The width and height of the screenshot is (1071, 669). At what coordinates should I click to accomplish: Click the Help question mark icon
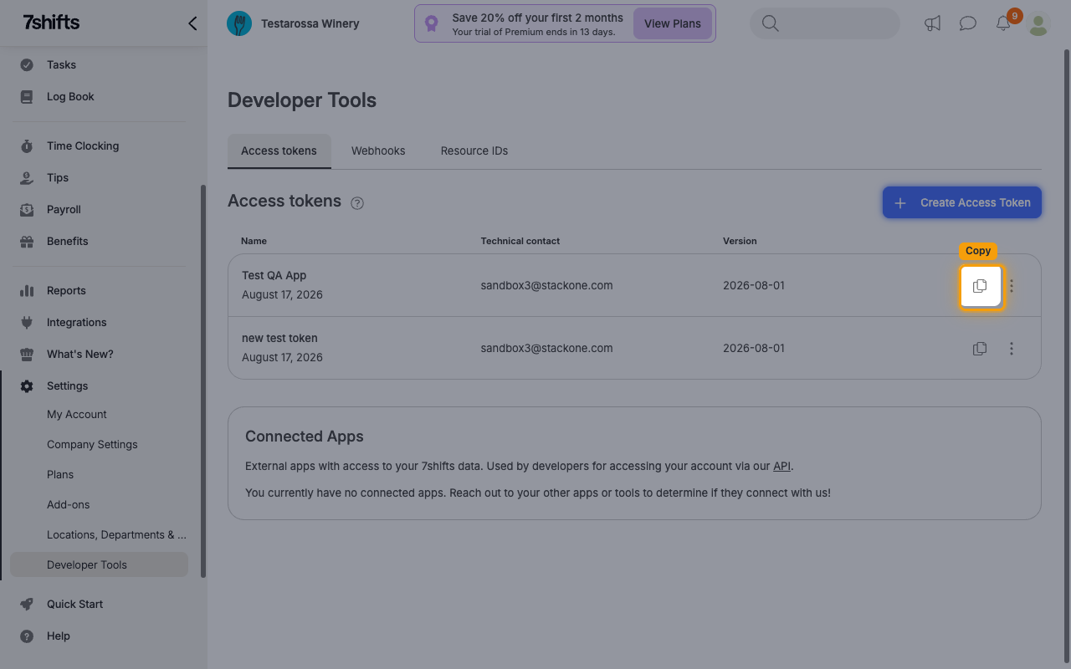(27, 636)
